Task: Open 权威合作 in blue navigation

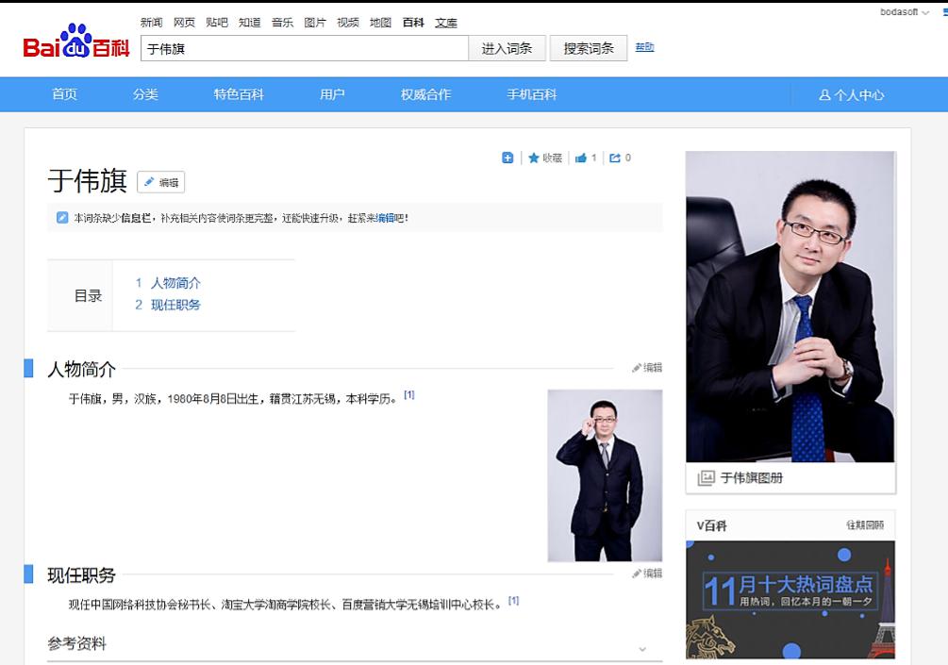Action: (425, 94)
